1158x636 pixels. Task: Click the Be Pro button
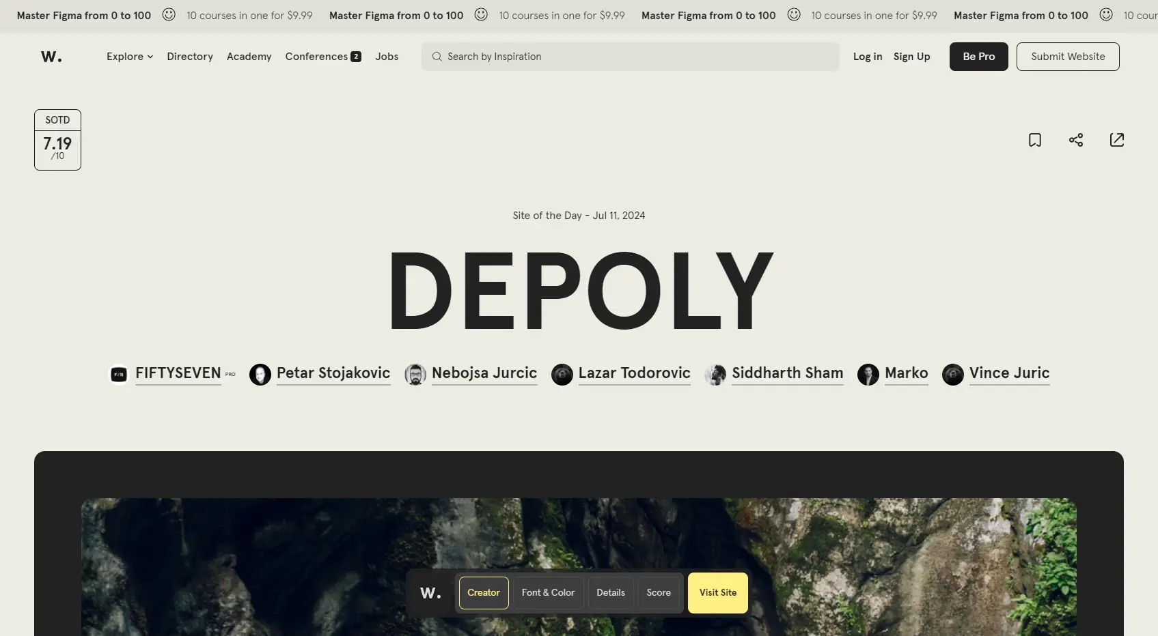(979, 57)
